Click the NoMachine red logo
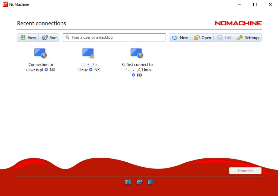 tap(238, 23)
